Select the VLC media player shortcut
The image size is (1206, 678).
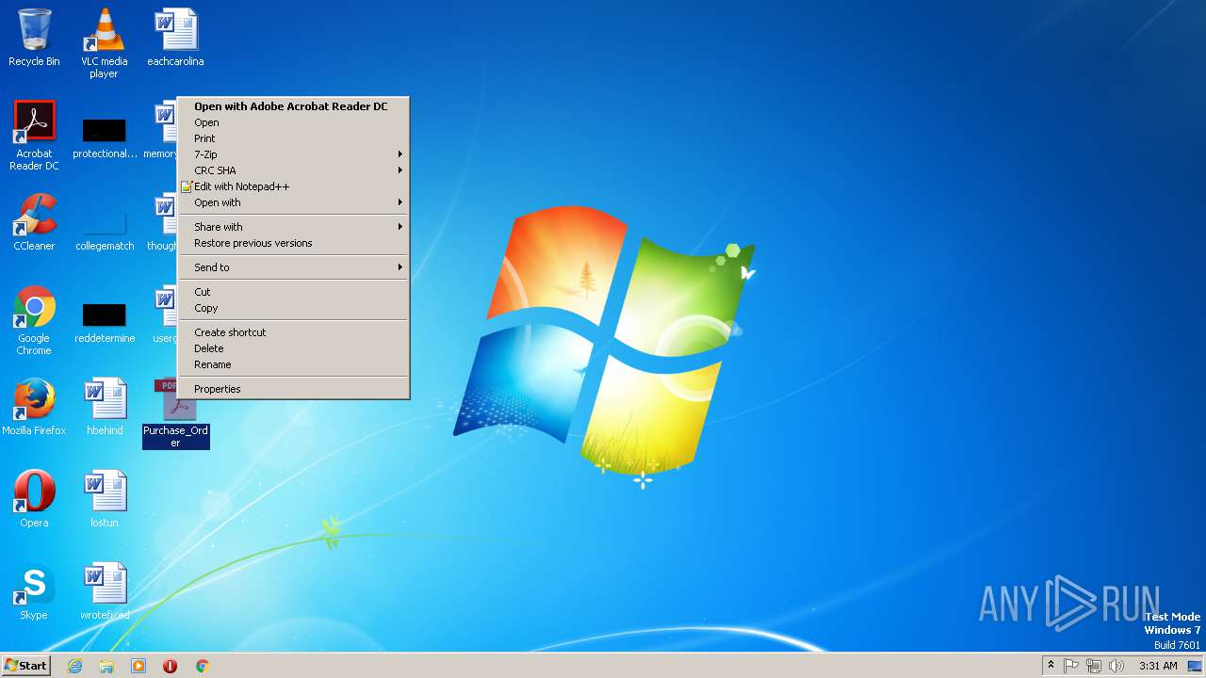pyautogui.click(x=104, y=43)
